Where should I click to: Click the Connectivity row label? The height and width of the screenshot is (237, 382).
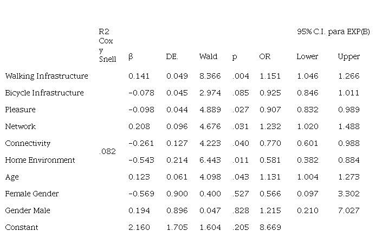point(28,143)
